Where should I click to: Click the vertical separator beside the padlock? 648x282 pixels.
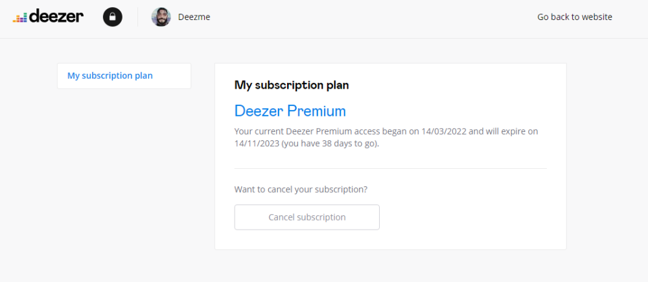137,17
